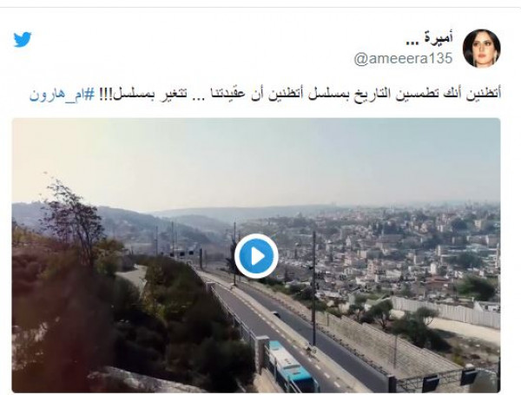Click the overhead gantry signs at bottom right
The width and height of the screenshot is (521, 395).
(x=449, y=379)
